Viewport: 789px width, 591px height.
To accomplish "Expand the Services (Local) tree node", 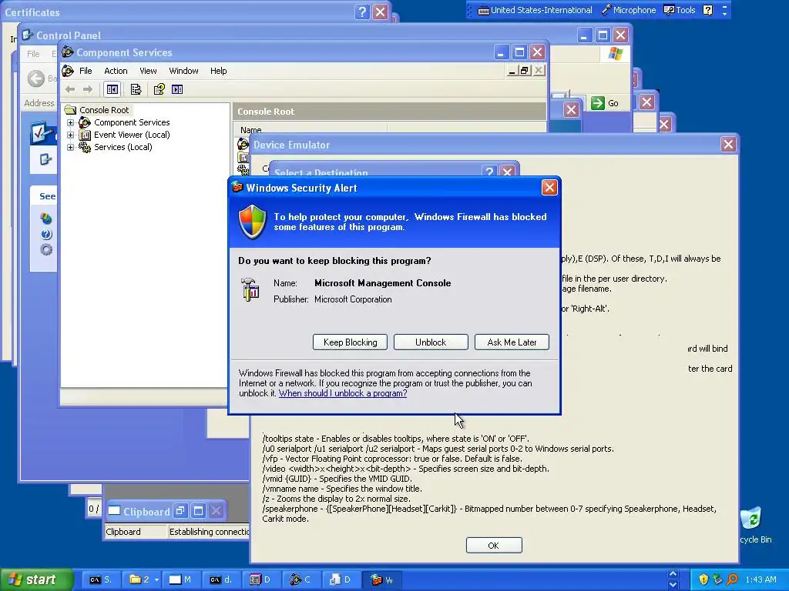I will [70, 147].
